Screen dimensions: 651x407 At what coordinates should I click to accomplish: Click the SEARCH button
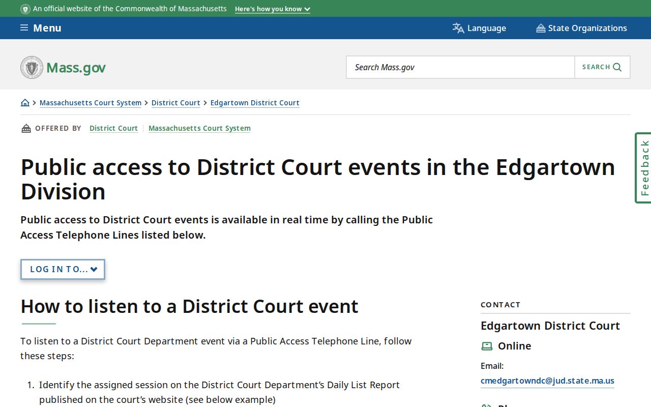(602, 67)
